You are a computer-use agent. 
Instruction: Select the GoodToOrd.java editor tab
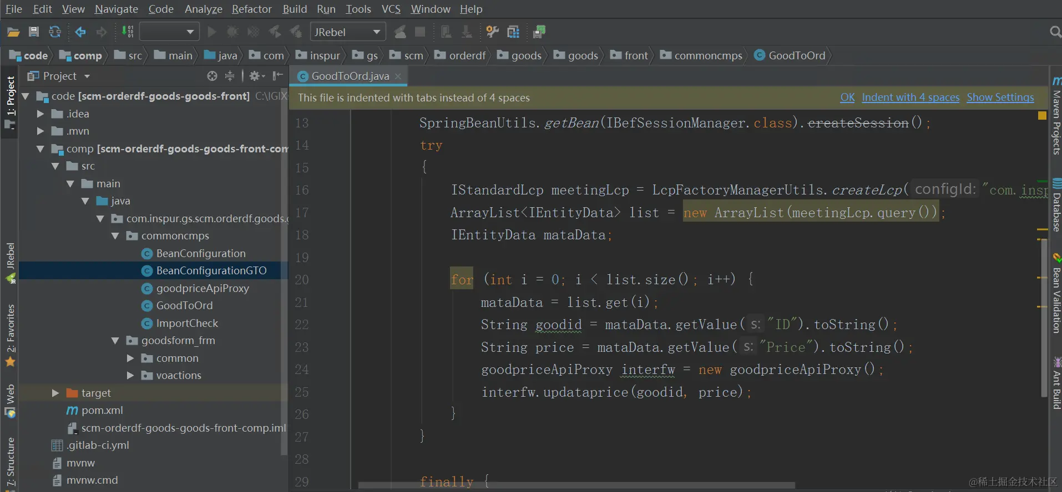348,76
